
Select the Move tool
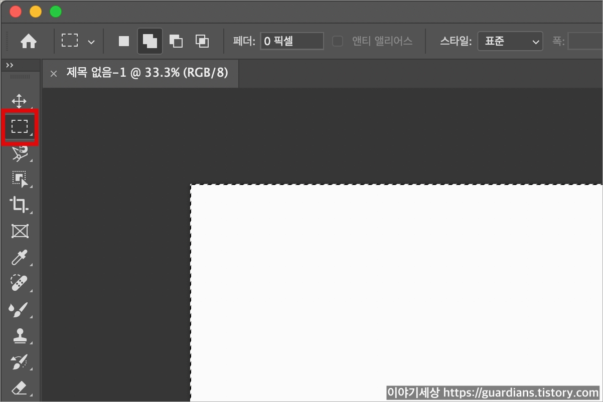(x=19, y=101)
